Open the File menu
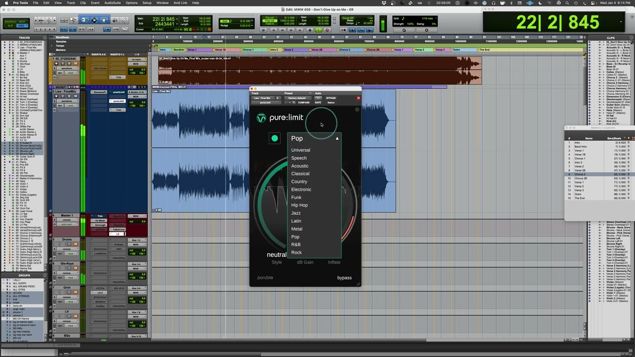The height and width of the screenshot is (357, 635). click(x=36, y=3)
